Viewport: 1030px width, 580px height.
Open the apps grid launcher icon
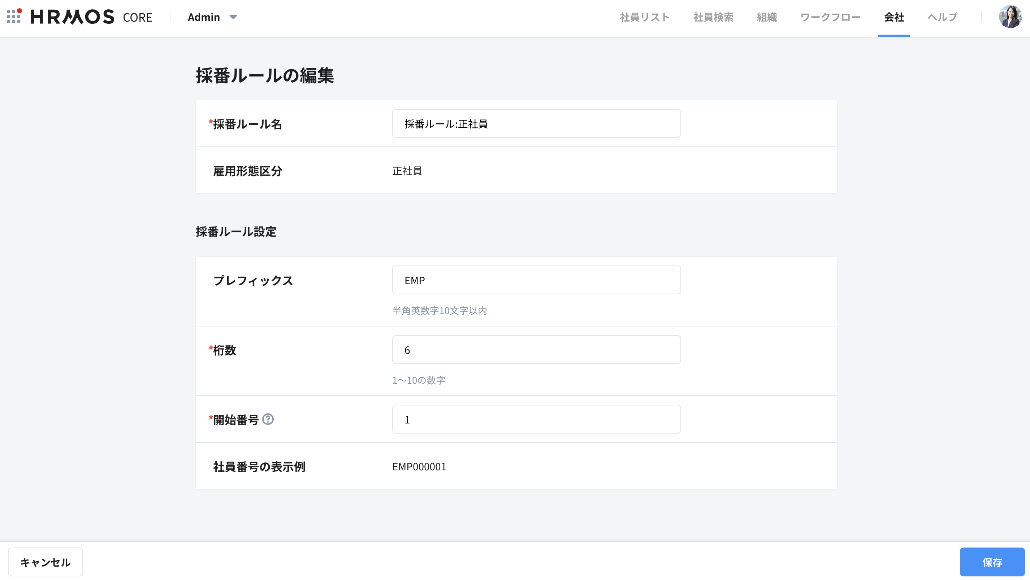point(14,17)
